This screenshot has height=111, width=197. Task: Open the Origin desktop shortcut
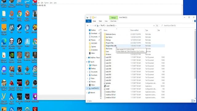click(12, 15)
